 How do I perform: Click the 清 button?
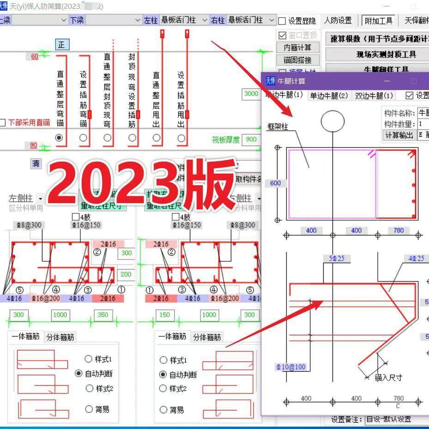coord(36,163)
